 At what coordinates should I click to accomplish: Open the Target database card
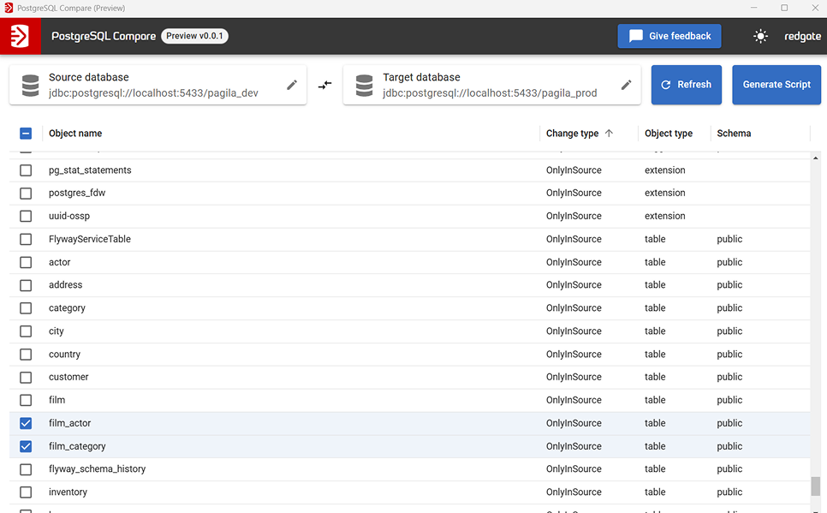pyautogui.click(x=491, y=85)
